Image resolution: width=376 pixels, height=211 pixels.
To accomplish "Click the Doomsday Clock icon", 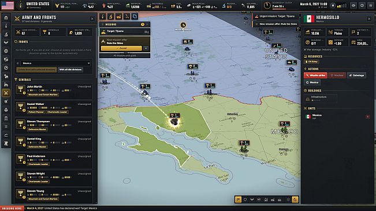I will (x=267, y=5).
